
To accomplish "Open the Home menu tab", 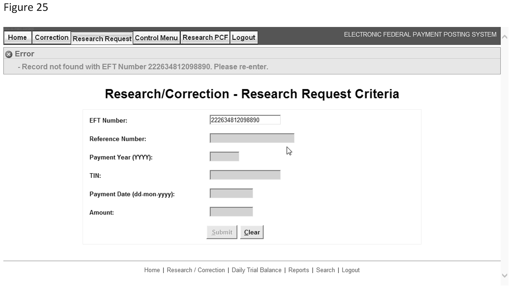I will click(17, 38).
